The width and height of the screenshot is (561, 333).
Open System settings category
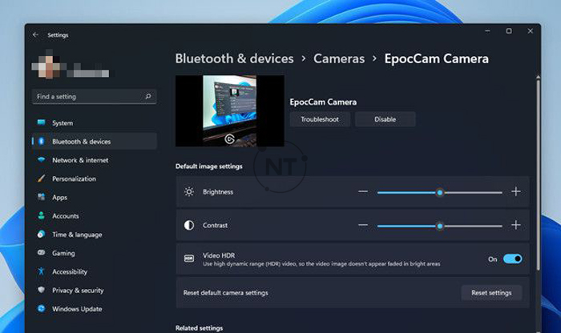click(95, 123)
